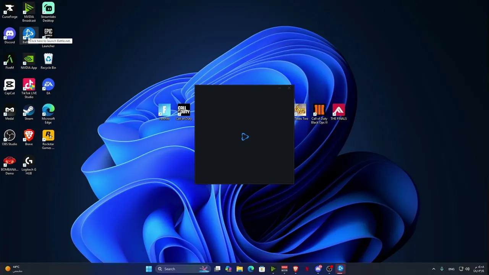Open the EA app desktop shortcut
Viewport: 489px width, 275px height.
click(x=48, y=87)
